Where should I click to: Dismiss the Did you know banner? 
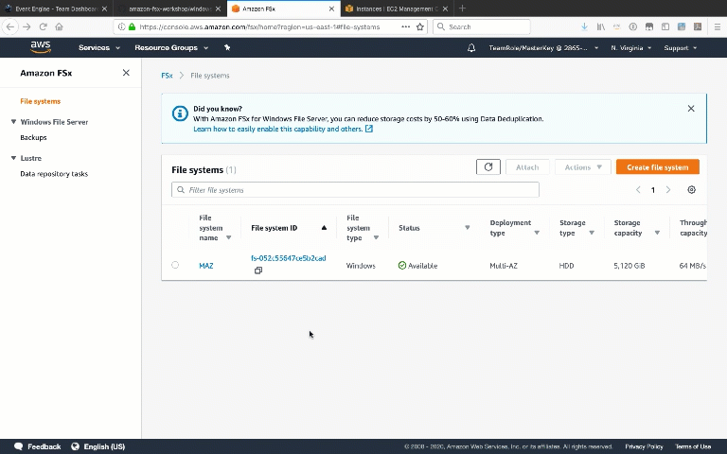tap(691, 109)
